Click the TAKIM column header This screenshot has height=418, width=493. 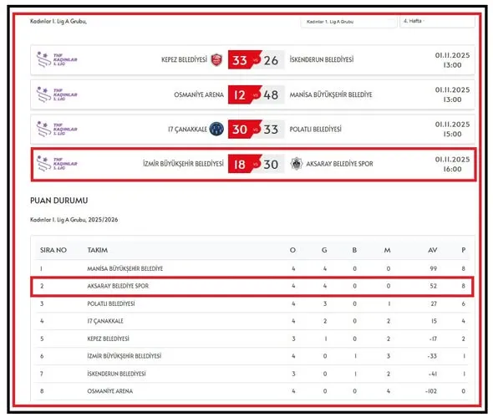click(x=98, y=250)
